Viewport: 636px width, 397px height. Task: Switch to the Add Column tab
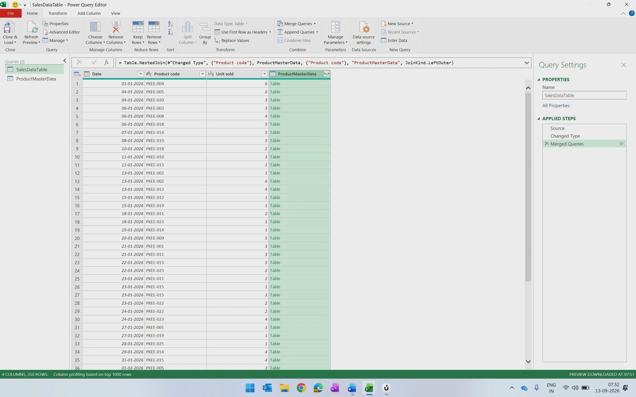point(89,13)
